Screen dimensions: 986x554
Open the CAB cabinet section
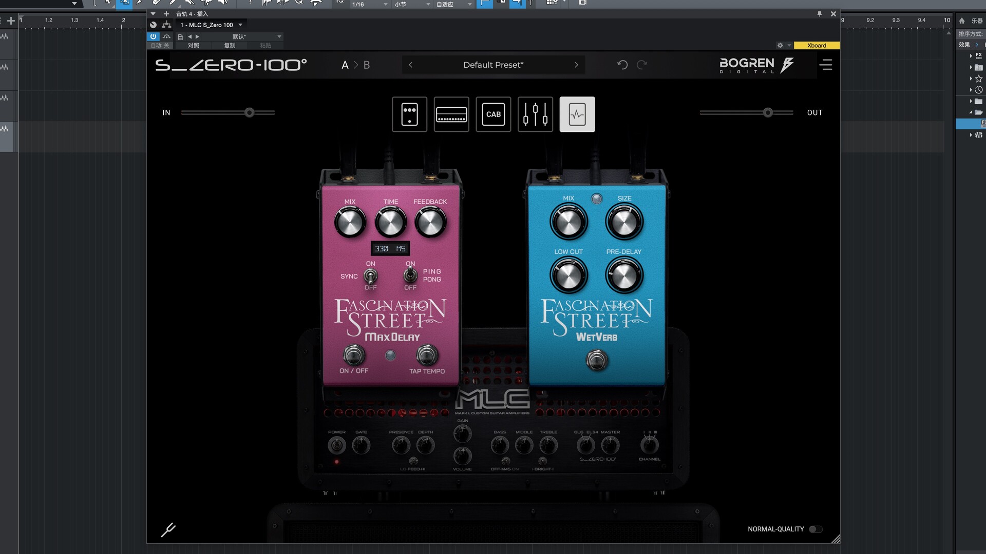coord(494,114)
